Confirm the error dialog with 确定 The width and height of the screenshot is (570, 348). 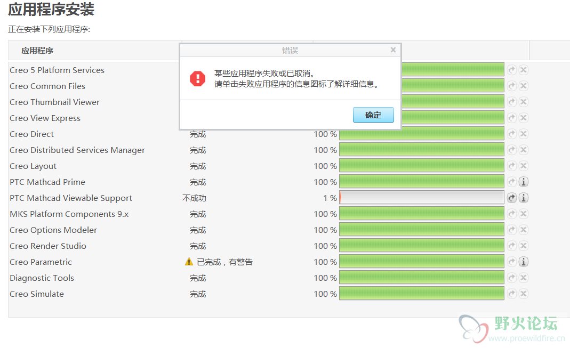[x=373, y=115]
